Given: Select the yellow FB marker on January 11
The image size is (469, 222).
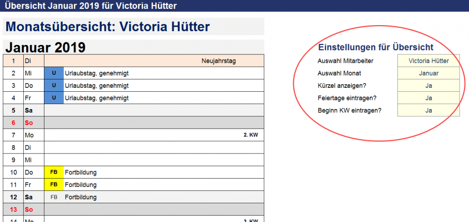Looking at the screenshot, I should click(54, 185).
